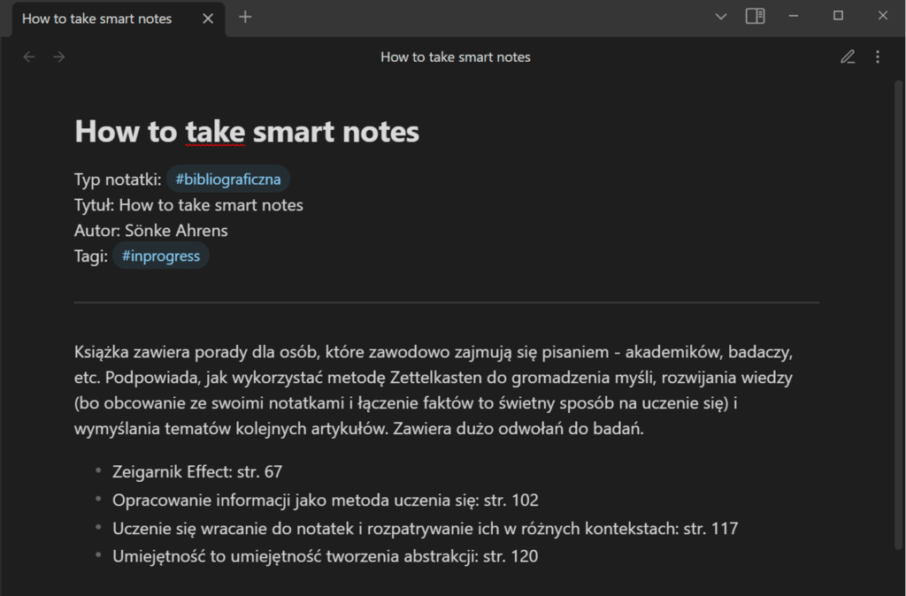Open the more options three-dot menu

coord(878,56)
